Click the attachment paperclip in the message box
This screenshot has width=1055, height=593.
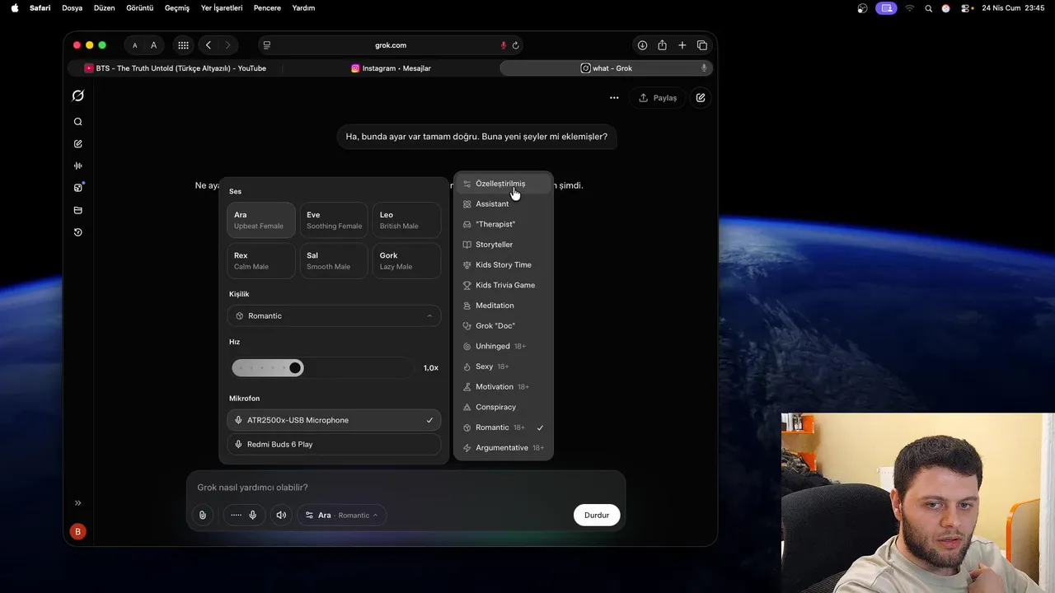(203, 515)
